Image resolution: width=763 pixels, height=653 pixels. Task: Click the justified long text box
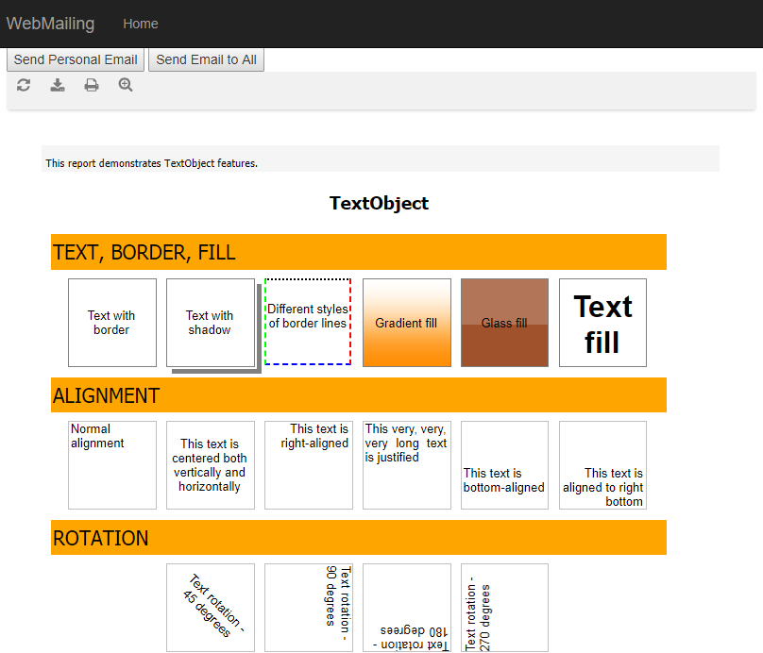point(407,465)
